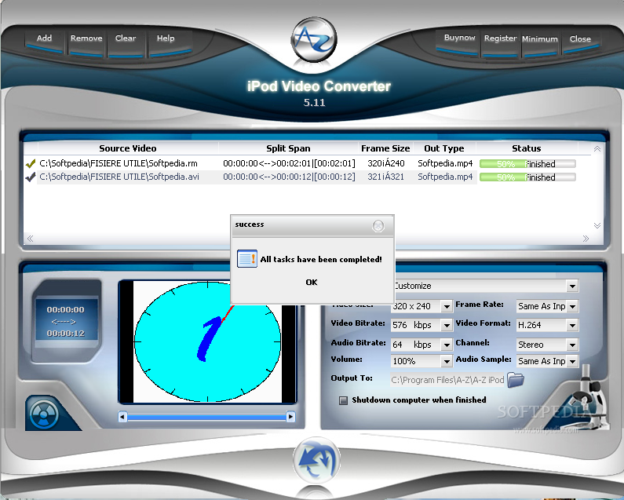Toggle checkmark for Softpedia.rm row

click(31, 163)
